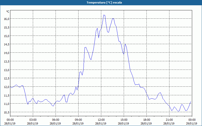Click the 15,5 value on the temperature axis

(7, 27)
